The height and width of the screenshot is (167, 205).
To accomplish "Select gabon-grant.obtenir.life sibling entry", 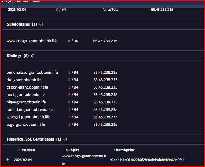I will (27, 87).
